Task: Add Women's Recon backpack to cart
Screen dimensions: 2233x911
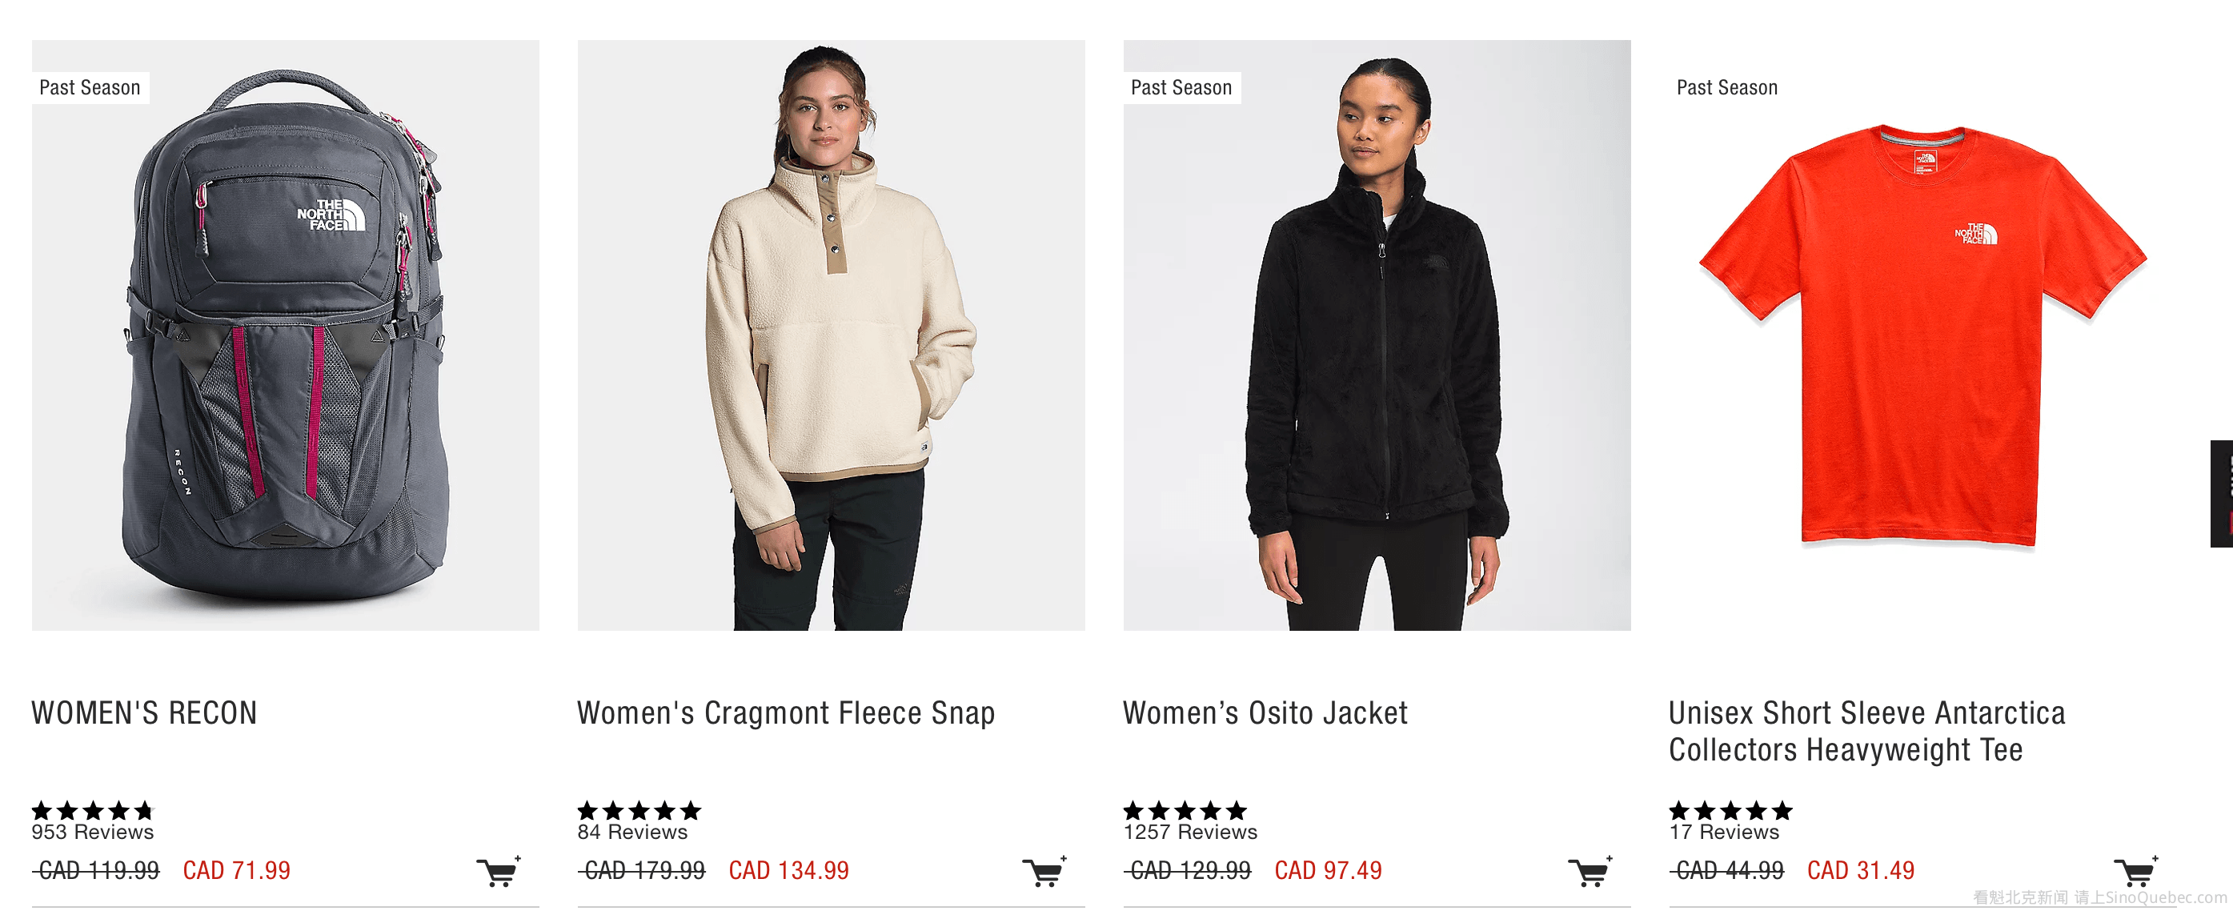Action: click(x=499, y=871)
